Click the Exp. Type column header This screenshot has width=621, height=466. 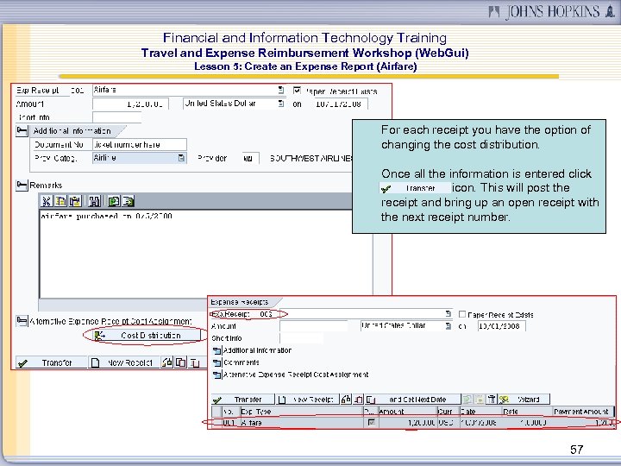(x=301, y=412)
